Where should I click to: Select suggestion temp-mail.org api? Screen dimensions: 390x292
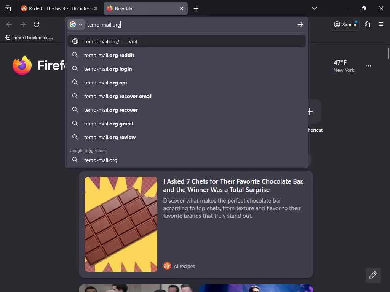pos(187,83)
